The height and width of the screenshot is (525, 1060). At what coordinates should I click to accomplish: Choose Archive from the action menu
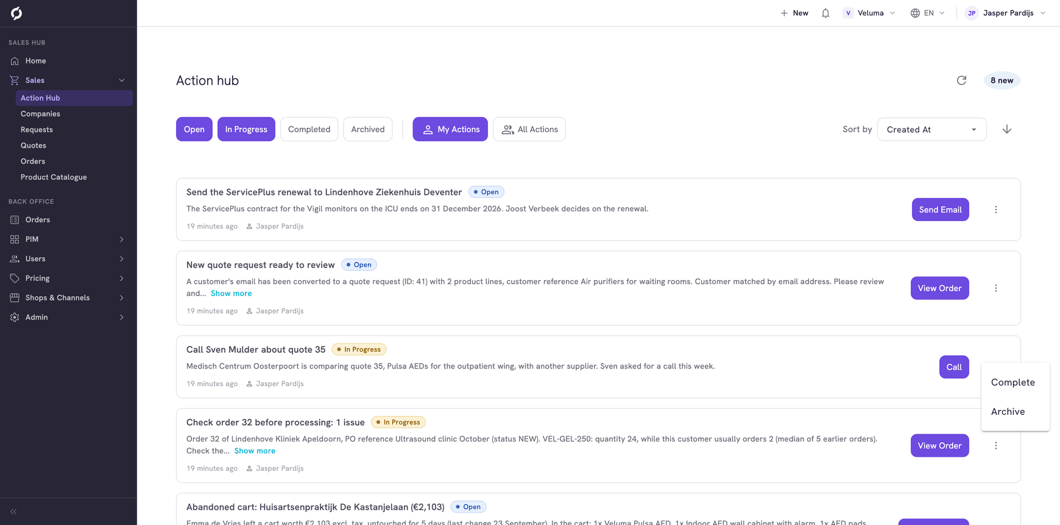pos(1015,412)
